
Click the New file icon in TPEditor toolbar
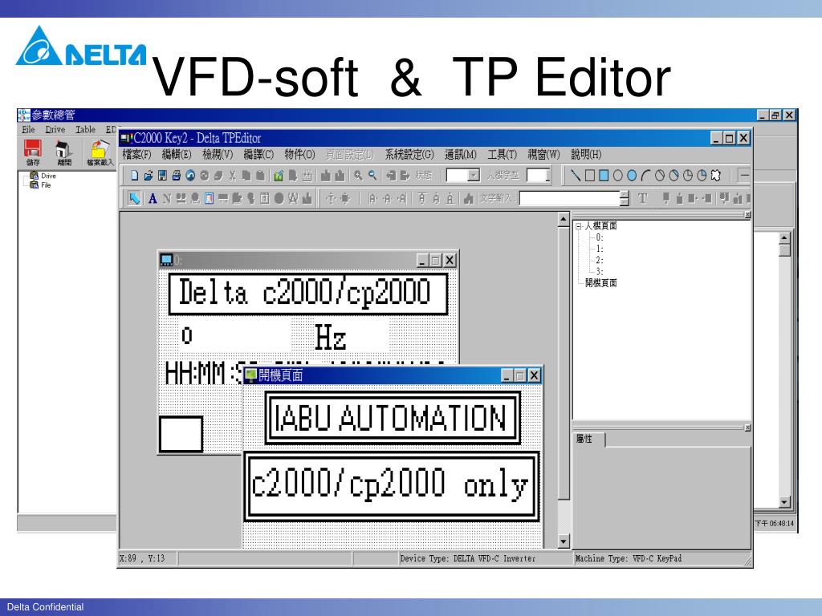click(135, 176)
